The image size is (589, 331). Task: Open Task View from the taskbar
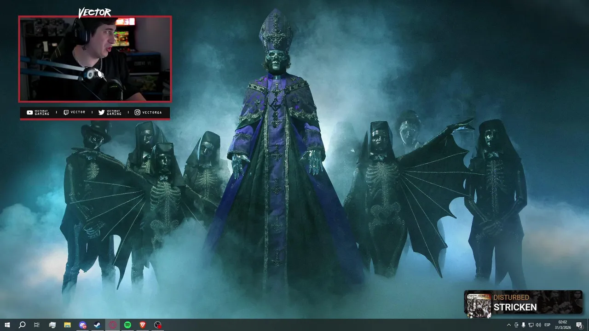click(x=37, y=325)
